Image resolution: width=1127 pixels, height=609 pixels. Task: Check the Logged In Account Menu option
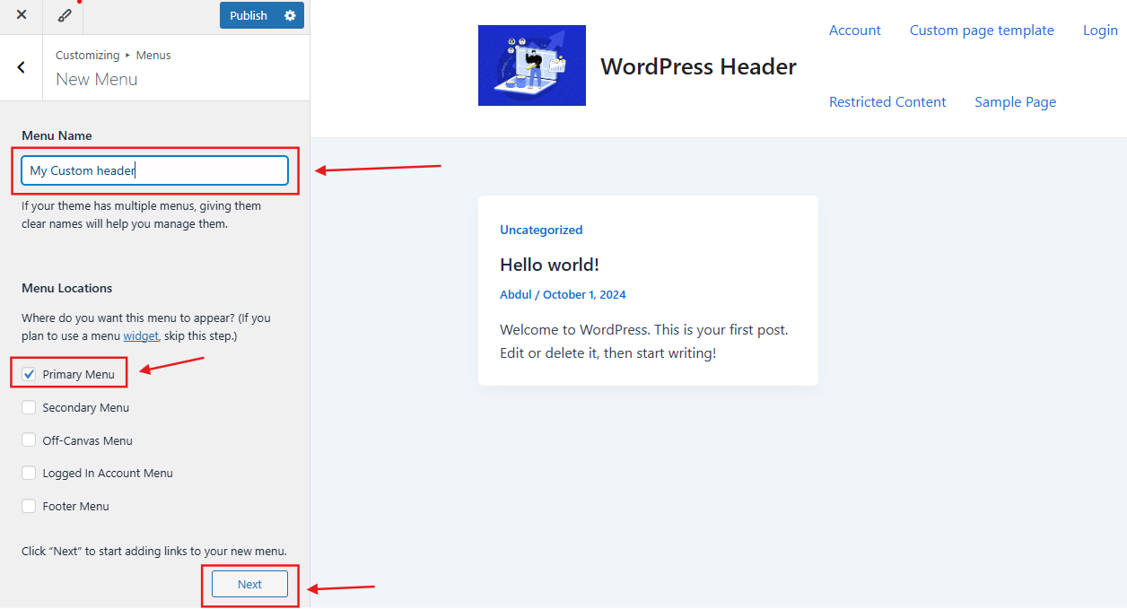coord(29,473)
